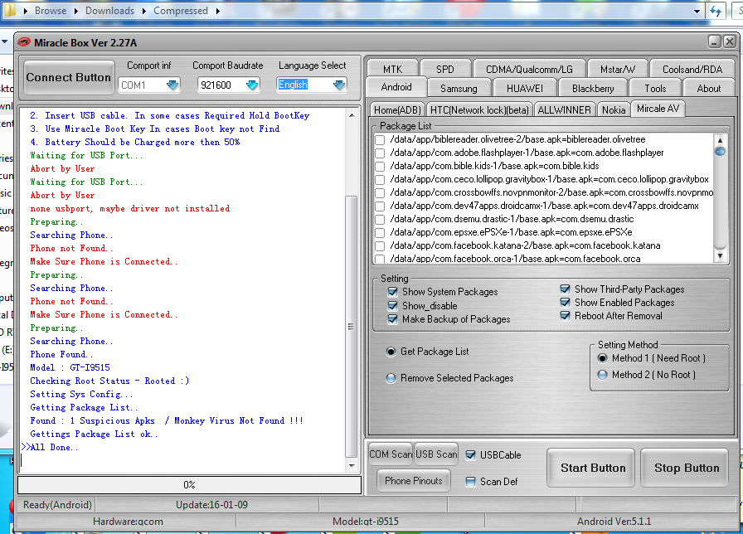Toggle Show Enabled Packages checkbox
This screenshot has width=743, height=534.
click(x=565, y=303)
